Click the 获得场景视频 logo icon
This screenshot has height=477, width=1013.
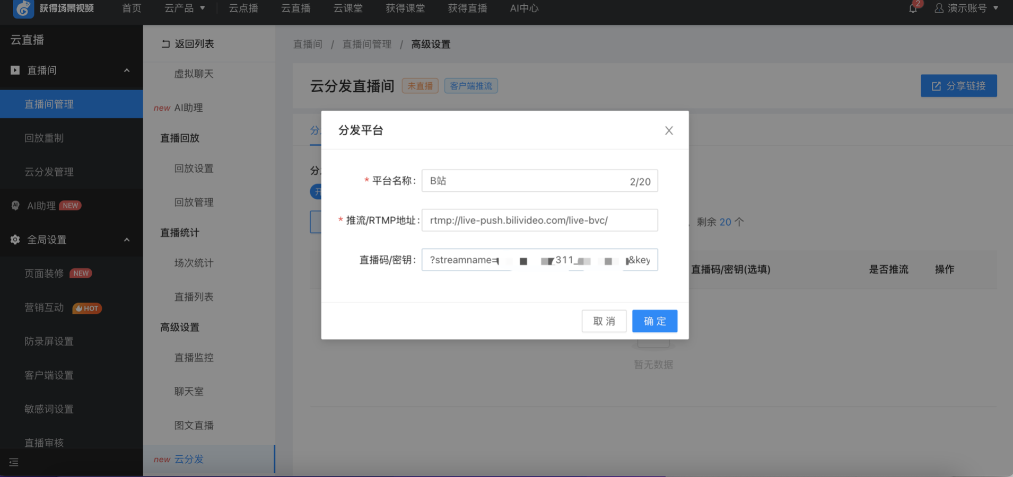tap(23, 8)
